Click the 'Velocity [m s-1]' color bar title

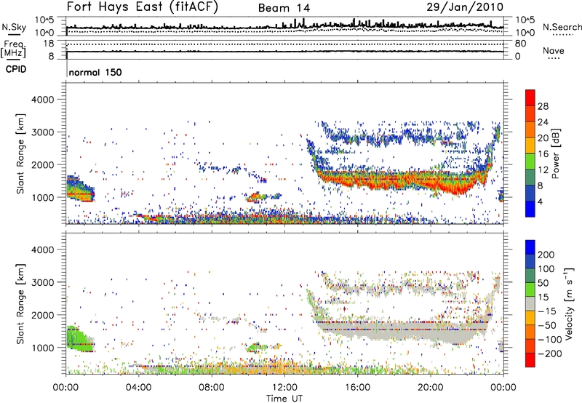pyautogui.click(x=569, y=303)
